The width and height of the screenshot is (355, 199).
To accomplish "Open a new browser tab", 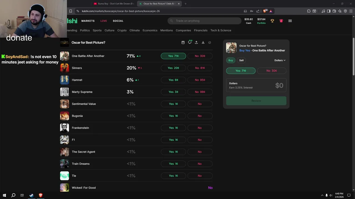I will (x=186, y=4).
